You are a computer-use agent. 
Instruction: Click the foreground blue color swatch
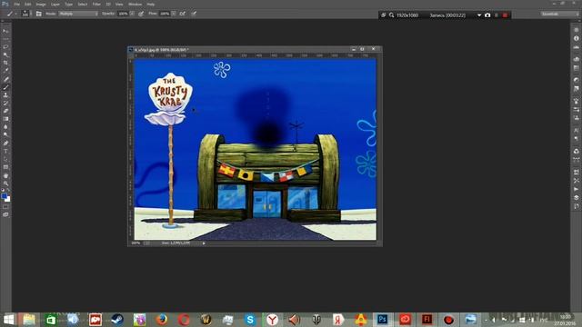tap(4, 195)
